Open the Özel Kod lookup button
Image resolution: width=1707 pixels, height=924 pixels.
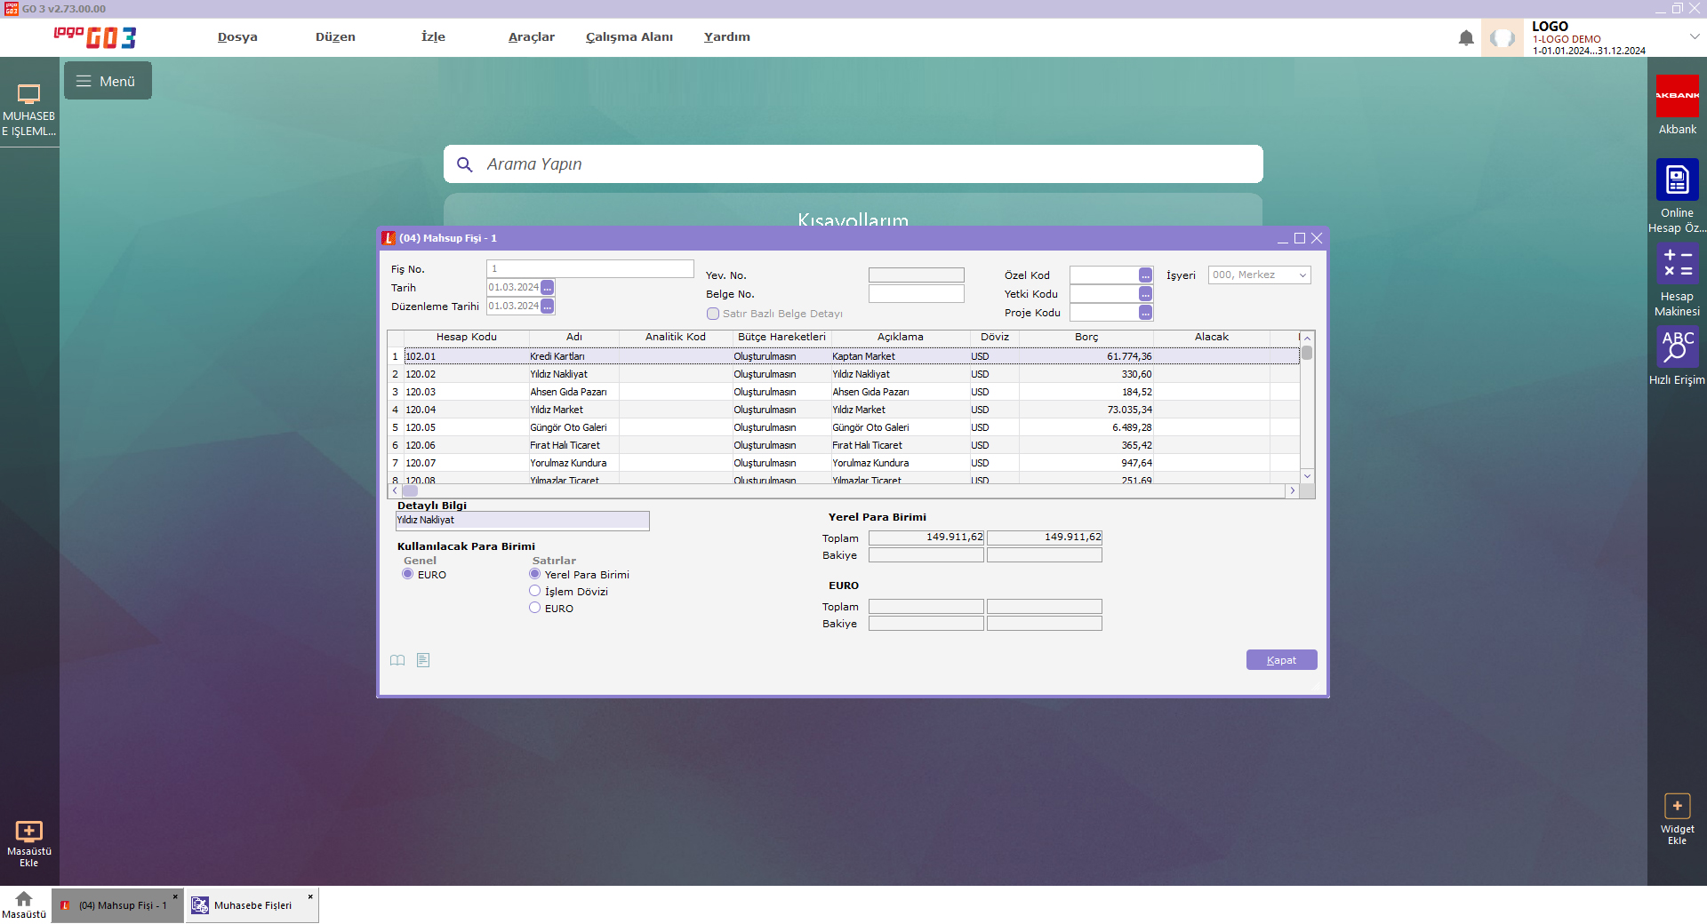coord(1145,275)
